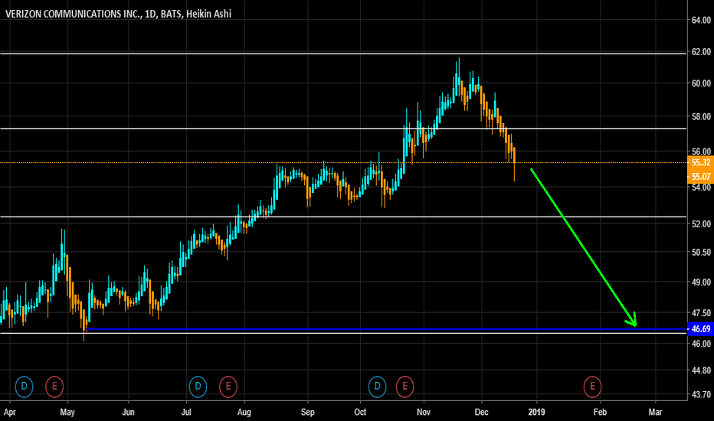714x421 pixels.
Task: Select the blue 46.69 price label
Action: (x=700, y=329)
